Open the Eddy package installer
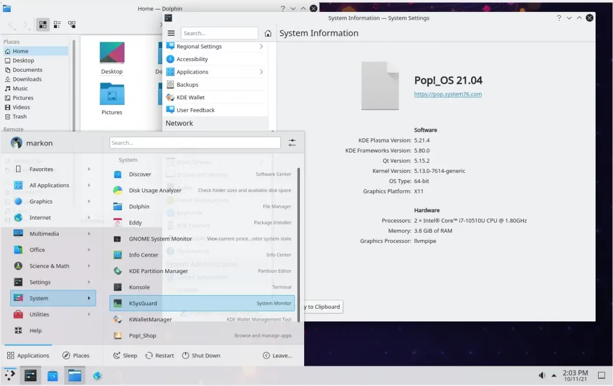Image resolution: width=613 pixels, height=386 pixels. point(202,223)
